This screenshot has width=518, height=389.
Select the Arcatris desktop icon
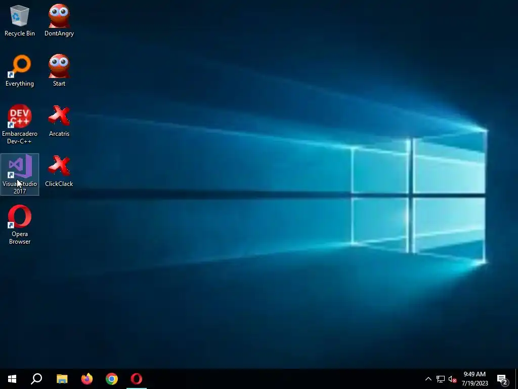pos(59,121)
